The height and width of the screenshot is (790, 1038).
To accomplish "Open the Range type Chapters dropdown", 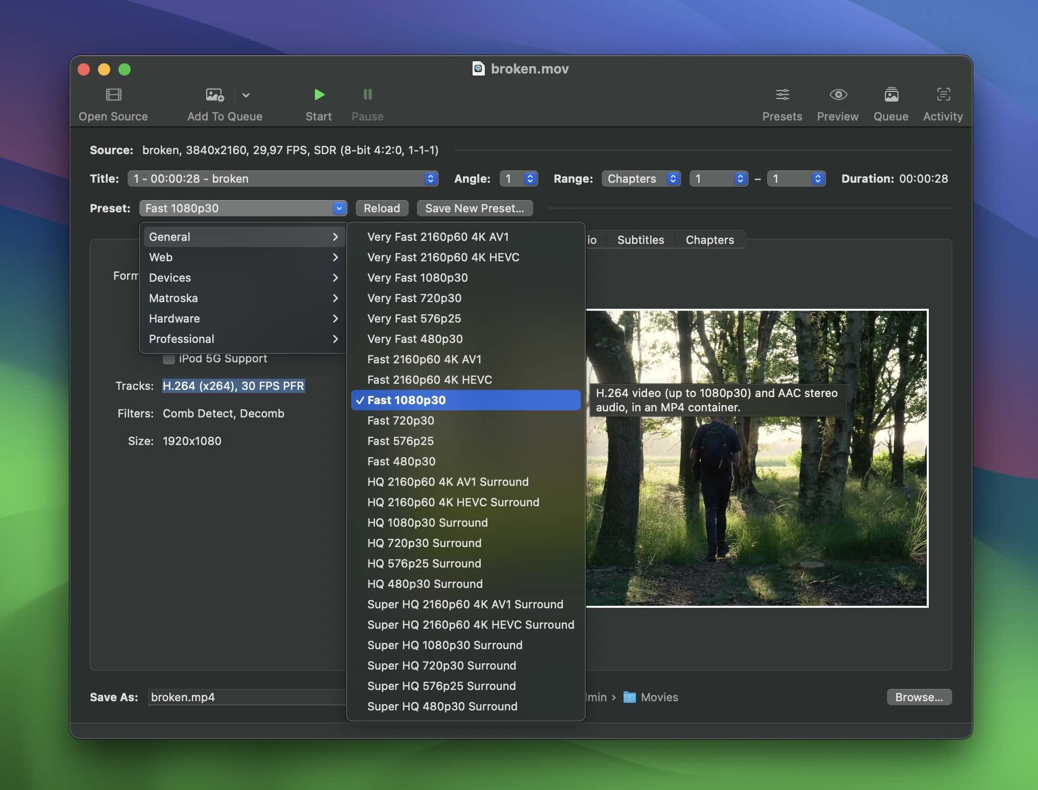I will point(641,179).
